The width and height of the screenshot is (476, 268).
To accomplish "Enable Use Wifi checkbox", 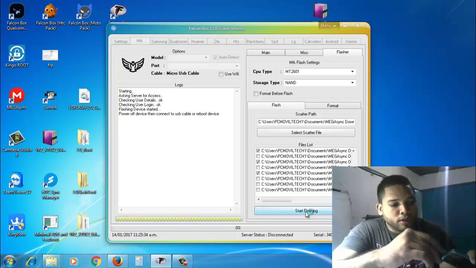I will [x=221, y=74].
